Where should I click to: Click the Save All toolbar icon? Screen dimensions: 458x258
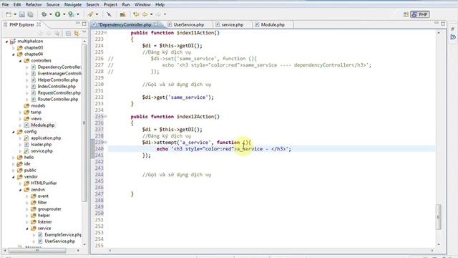[x=30, y=14]
